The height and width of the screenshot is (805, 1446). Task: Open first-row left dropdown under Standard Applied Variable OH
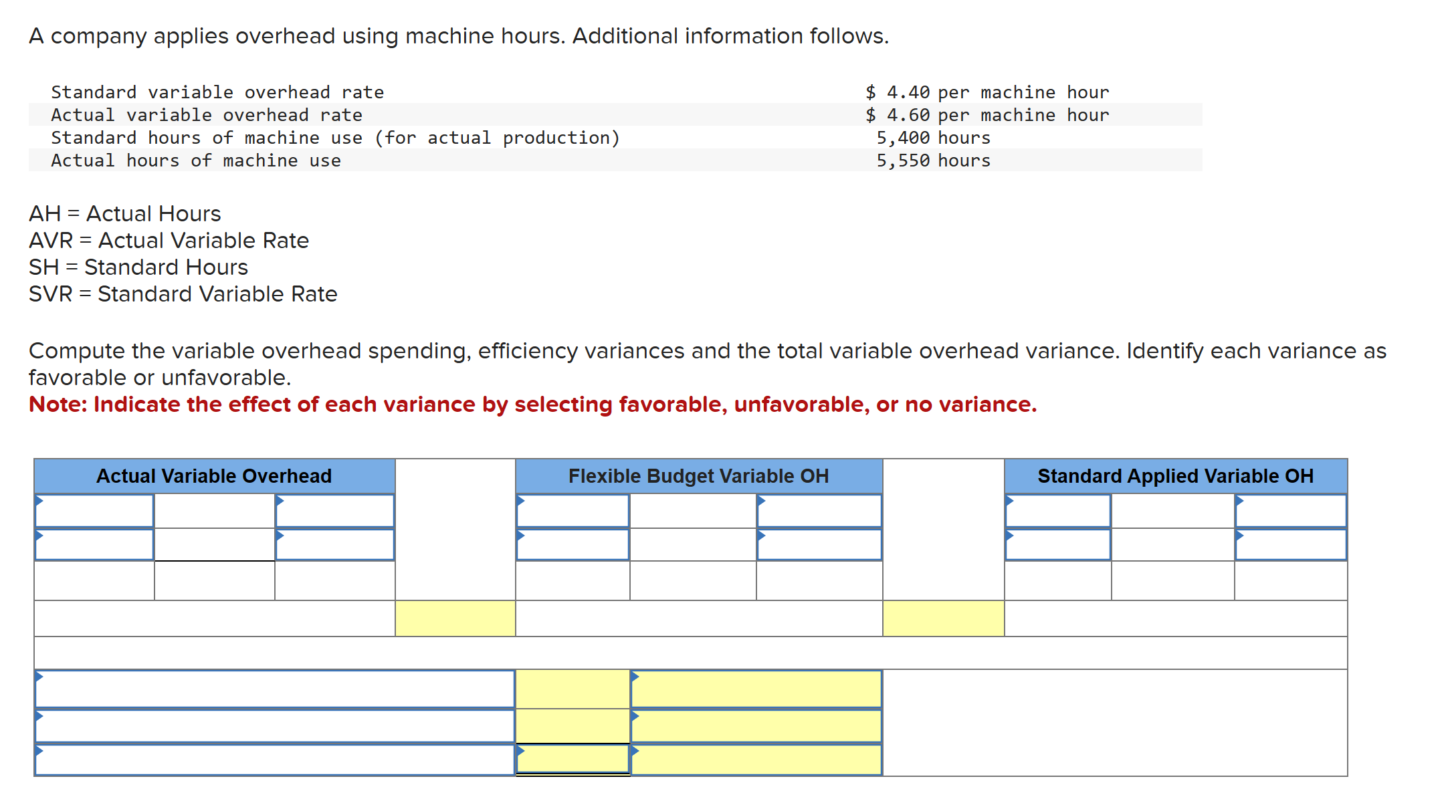coord(1058,511)
